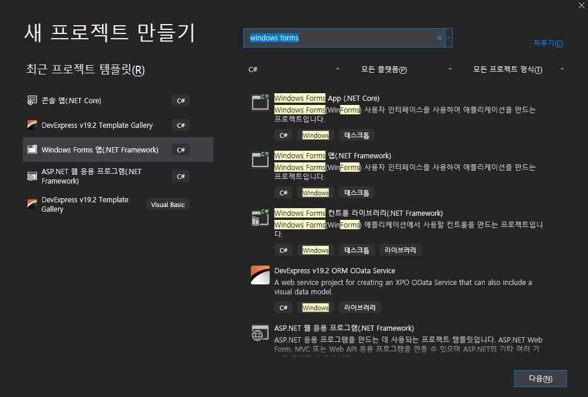This screenshot has height=397, width=588.
Task: Click the Visual Basic language badge
Action: [x=168, y=205]
